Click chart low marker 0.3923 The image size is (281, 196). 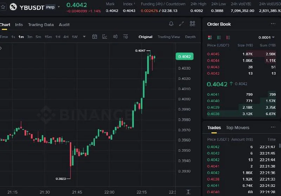(x=61, y=179)
